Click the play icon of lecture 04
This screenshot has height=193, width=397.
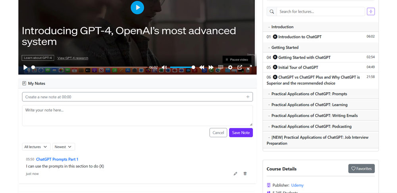275,57
